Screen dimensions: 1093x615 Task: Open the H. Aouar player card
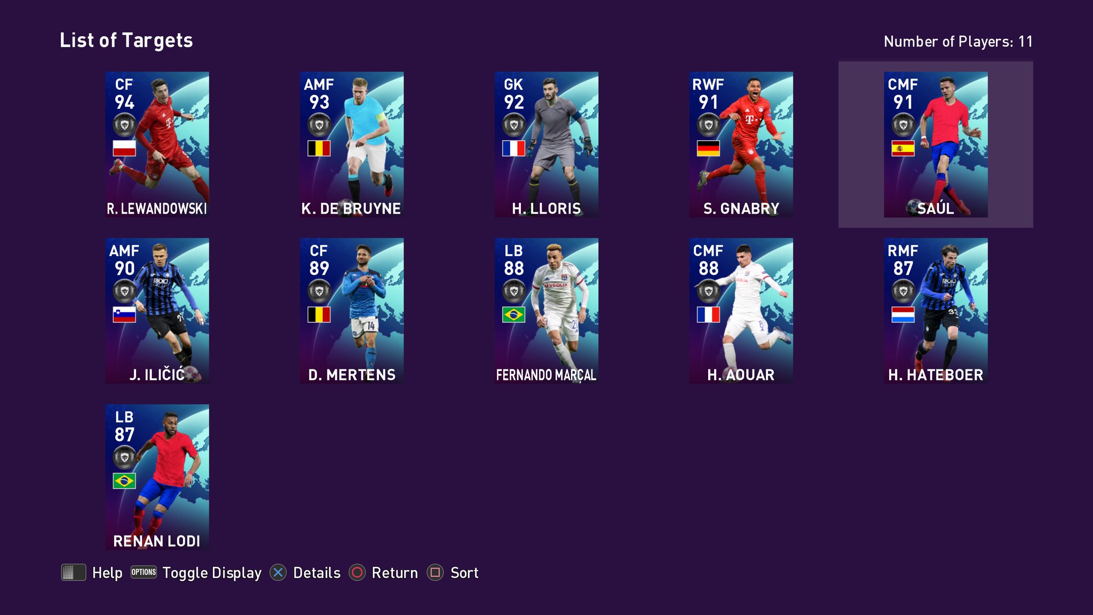[x=741, y=311]
